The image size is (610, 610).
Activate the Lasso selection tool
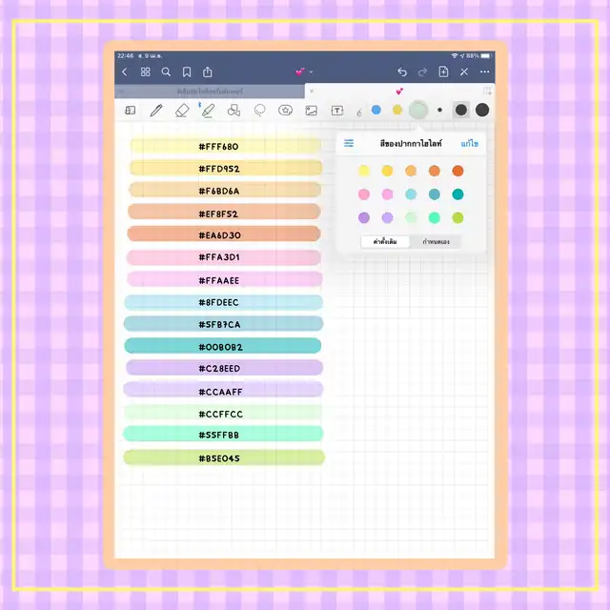259,111
